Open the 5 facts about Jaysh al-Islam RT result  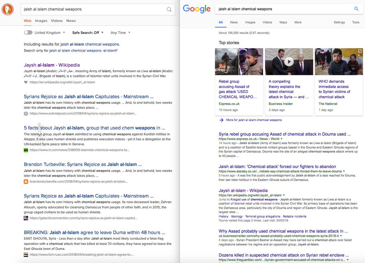click(x=94, y=128)
